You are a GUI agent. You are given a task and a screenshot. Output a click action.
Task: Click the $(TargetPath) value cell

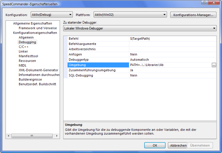click(173, 39)
